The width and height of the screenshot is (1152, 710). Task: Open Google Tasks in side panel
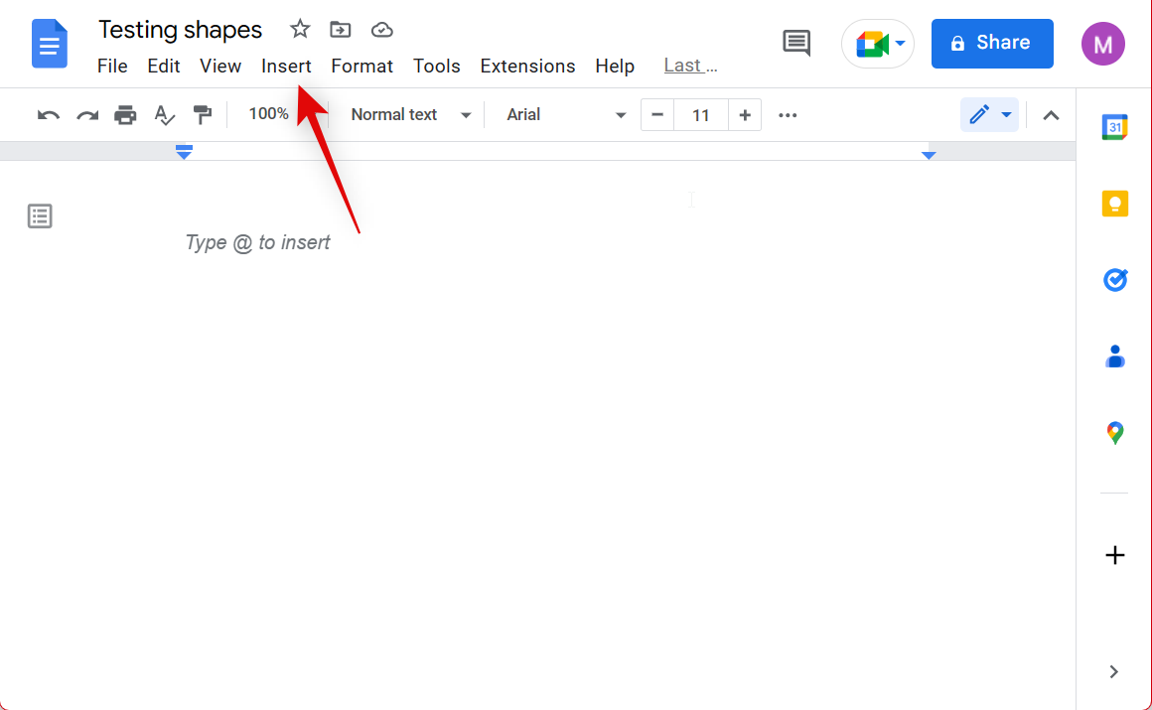[x=1114, y=280]
